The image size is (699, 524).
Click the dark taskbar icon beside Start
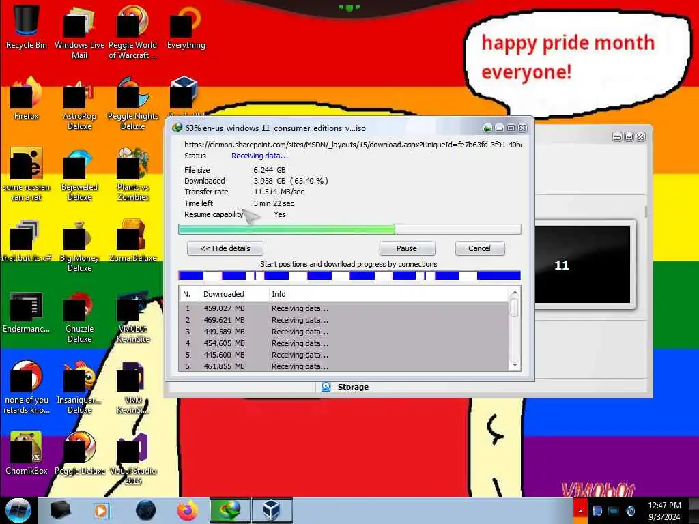click(60, 510)
